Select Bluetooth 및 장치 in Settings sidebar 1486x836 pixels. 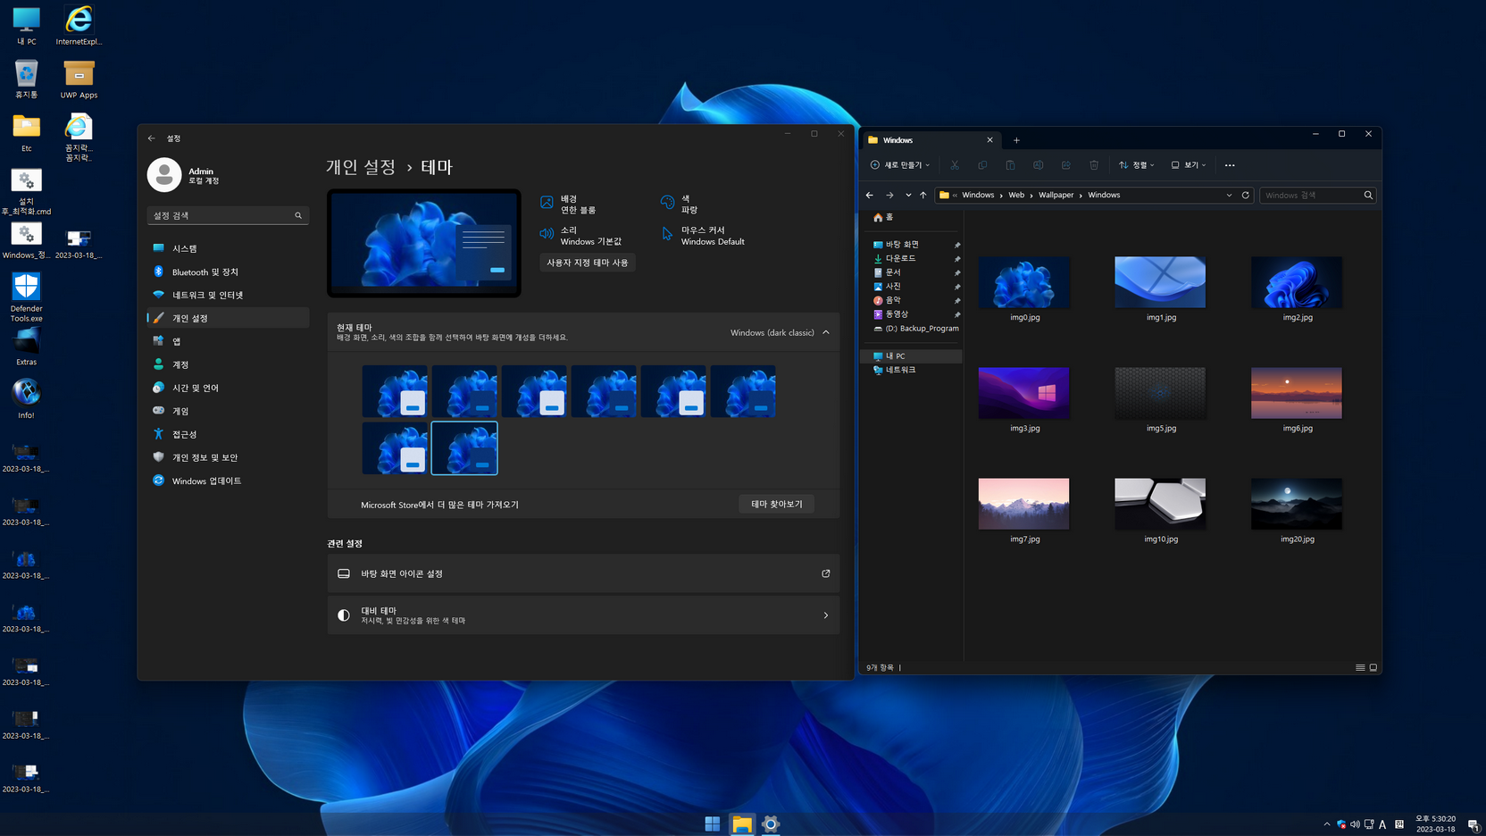(228, 272)
